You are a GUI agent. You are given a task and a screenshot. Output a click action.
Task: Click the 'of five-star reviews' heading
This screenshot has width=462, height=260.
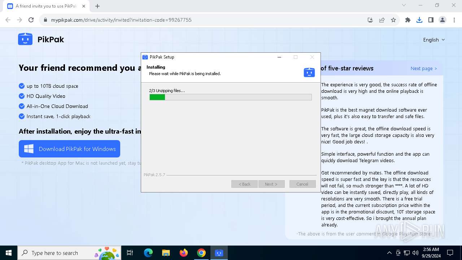[347, 68]
